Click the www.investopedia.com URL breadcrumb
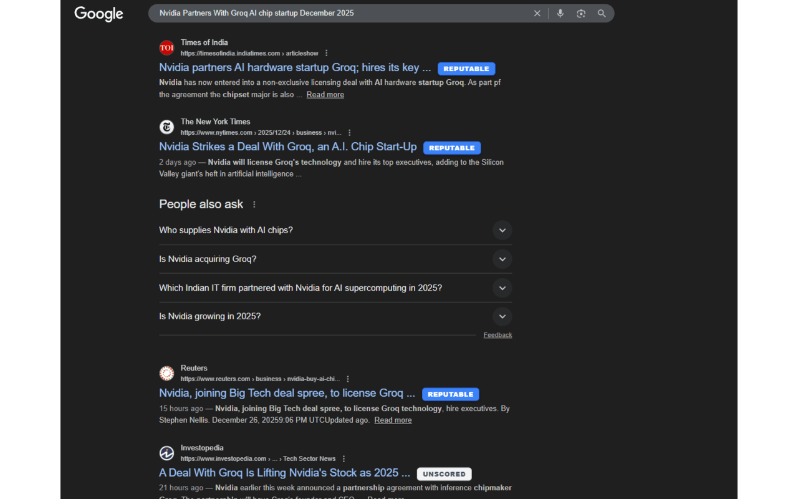The width and height of the screenshot is (798, 499). [x=258, y=459]
